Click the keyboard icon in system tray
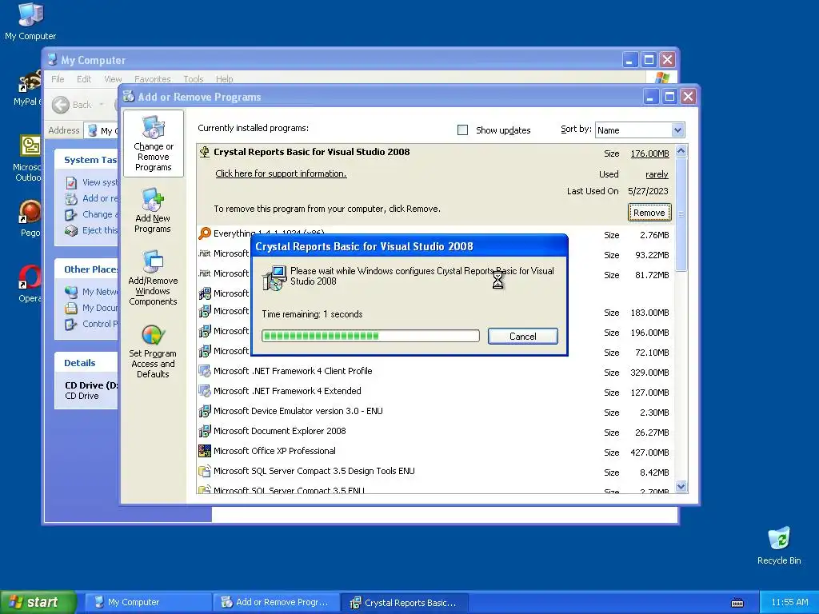The width and height of the screenshot is (819, 614). coord(737,603)
